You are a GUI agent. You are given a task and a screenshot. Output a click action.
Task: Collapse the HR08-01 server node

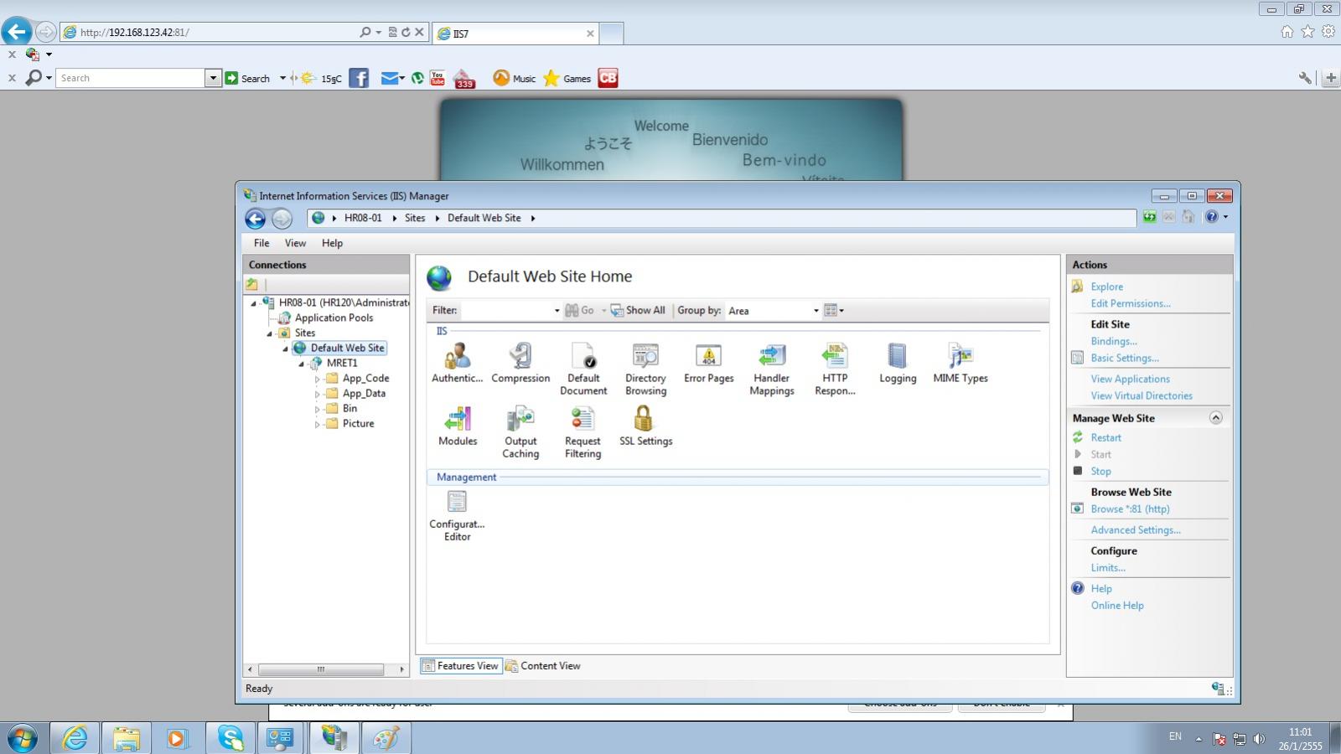pos(254,303)
